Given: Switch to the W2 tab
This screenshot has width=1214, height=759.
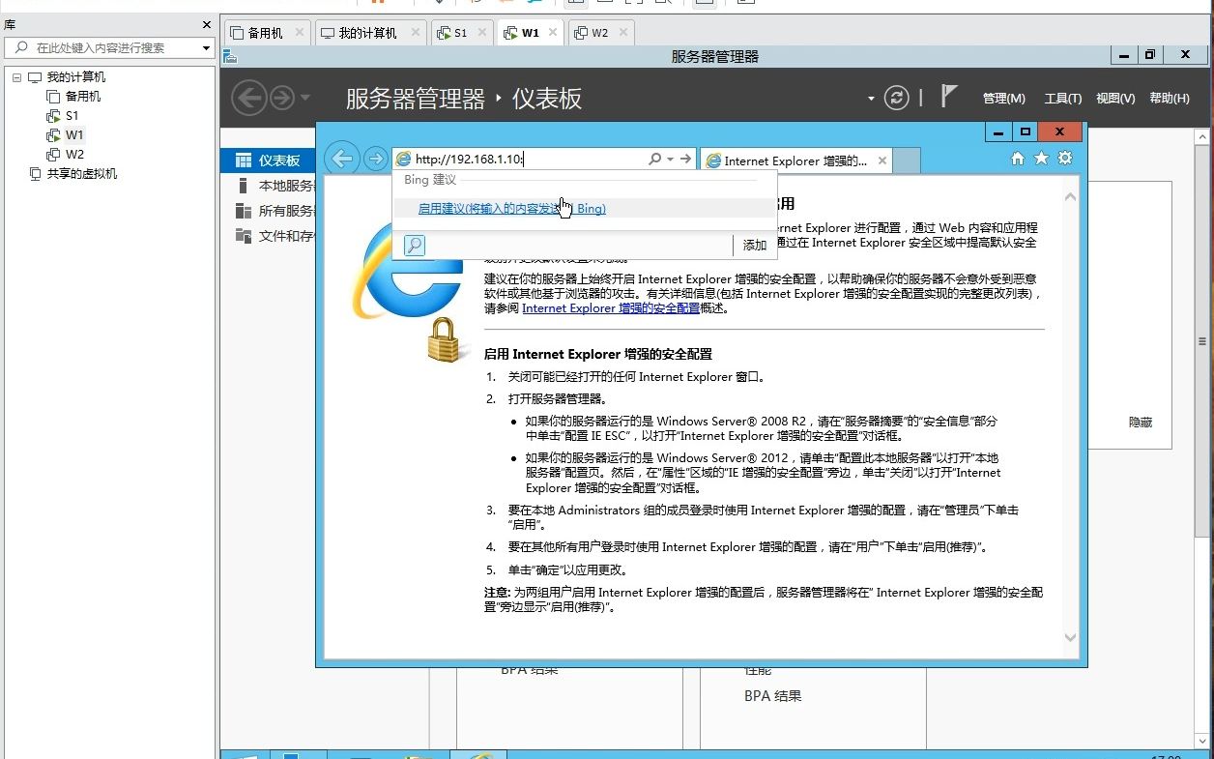Looking at the screenshot, I should [x=600, y=32].
